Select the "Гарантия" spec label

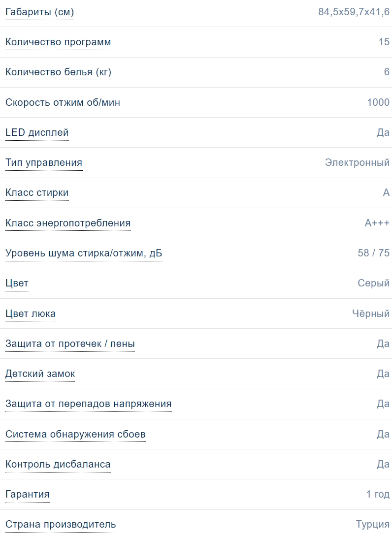coord(28,495)
